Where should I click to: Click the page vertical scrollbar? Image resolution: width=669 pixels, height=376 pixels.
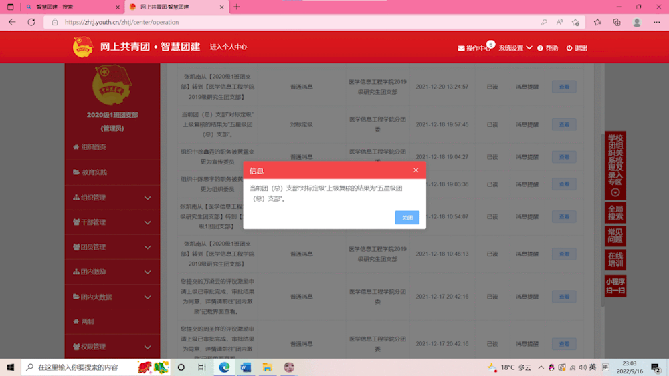(x=603, y=220)
